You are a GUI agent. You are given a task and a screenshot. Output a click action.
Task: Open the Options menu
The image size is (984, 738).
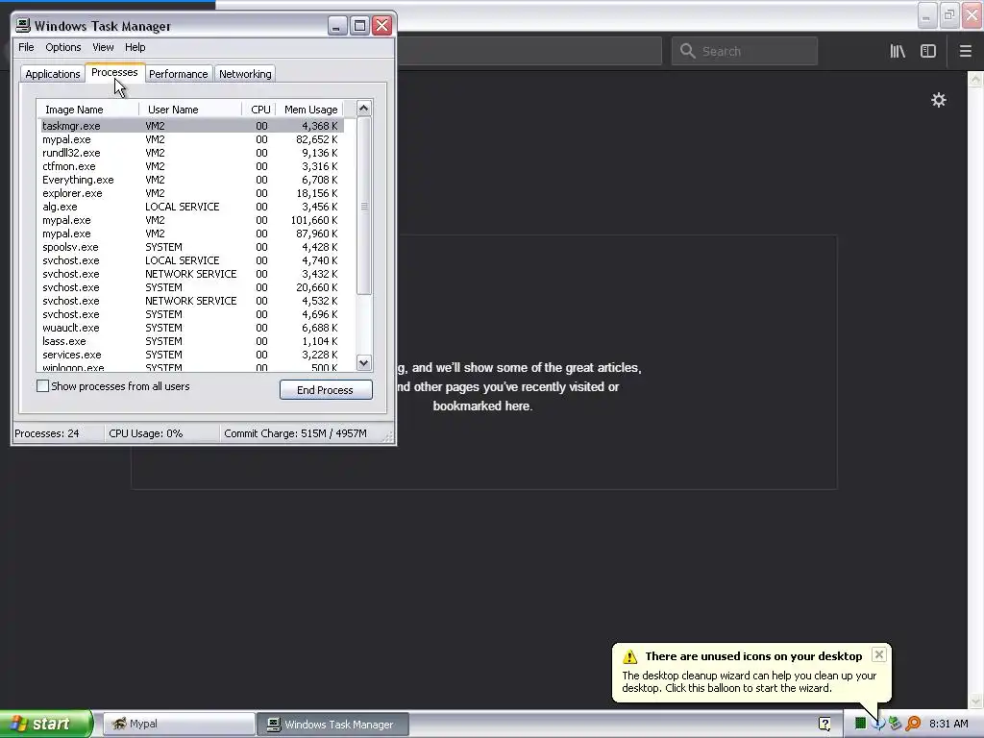click(62, 47)
